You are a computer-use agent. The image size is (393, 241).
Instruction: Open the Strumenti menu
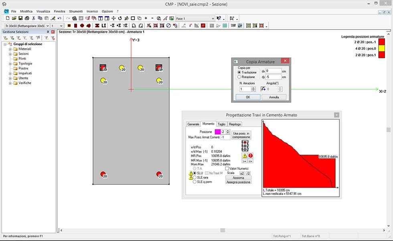pyautogui.click(x=75, y=11)
